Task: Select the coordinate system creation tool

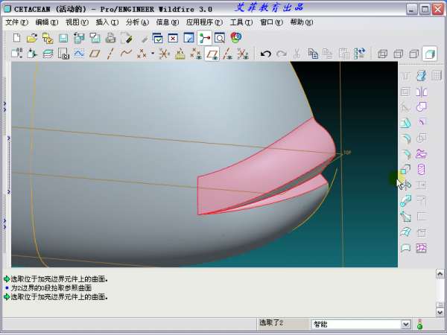Action: (165, 54)
